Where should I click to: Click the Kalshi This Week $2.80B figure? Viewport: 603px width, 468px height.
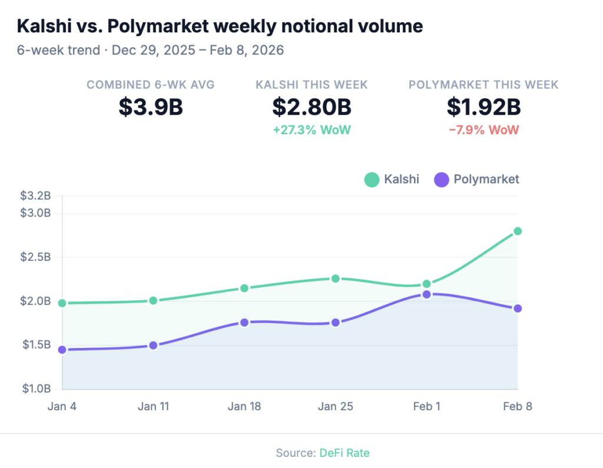[312, 107]
